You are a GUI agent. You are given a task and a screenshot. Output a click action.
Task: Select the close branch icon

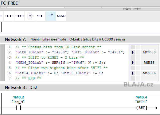51,16
